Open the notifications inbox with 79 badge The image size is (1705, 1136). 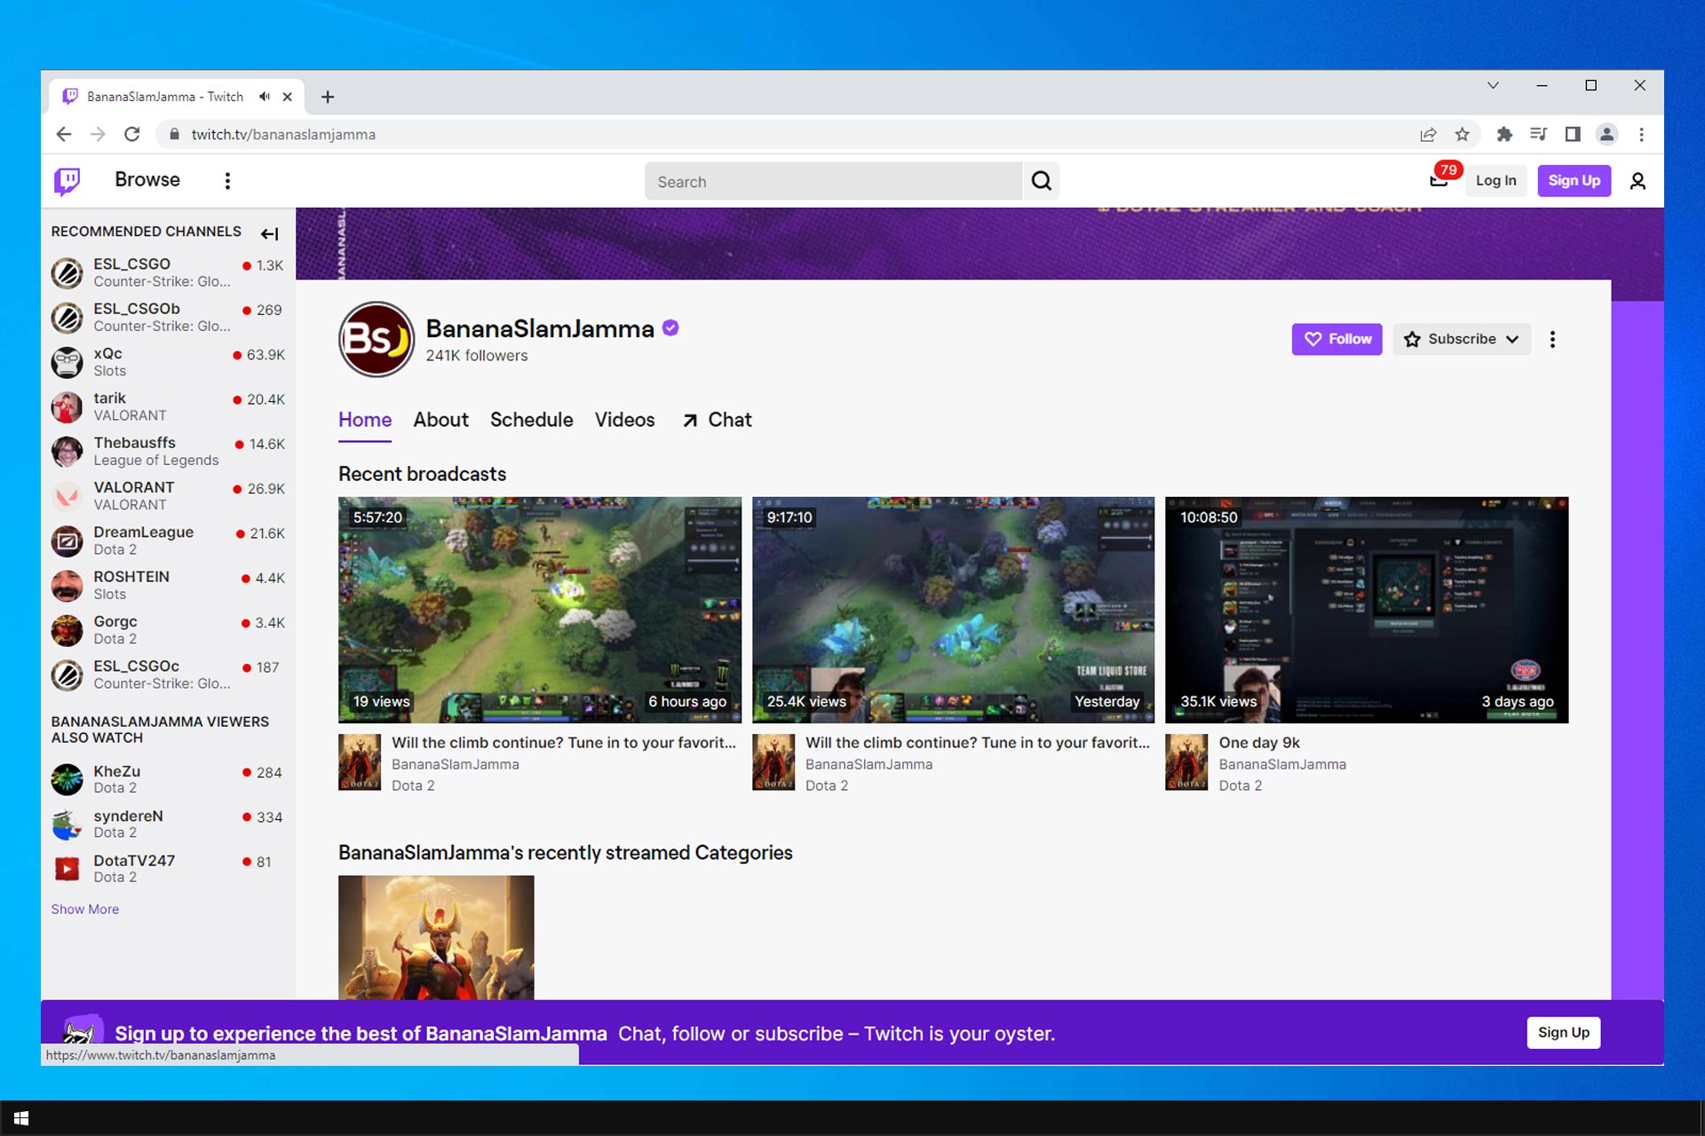pos(1439,180)
